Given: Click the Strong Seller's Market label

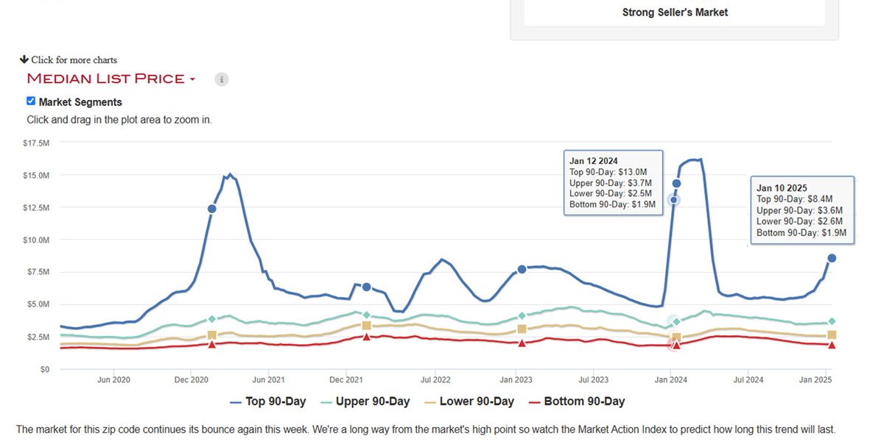Looking at the screenshot, I should coord(675,12).
